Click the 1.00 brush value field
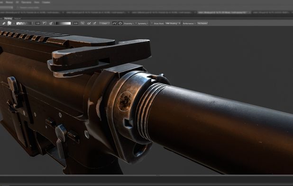This screenshot has height=186, width=293. pyautogui.click(x=38, y=24)
